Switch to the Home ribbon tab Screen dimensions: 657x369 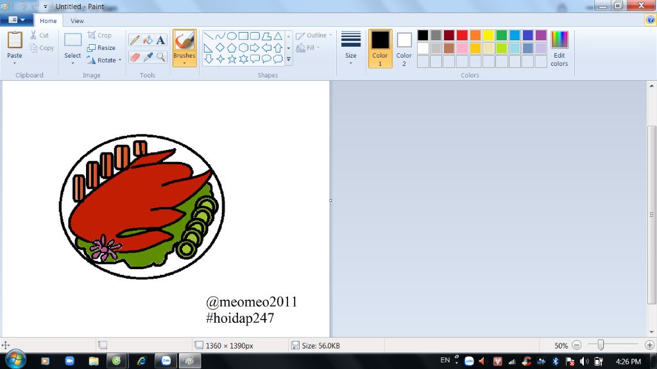(x=48, y=21)
